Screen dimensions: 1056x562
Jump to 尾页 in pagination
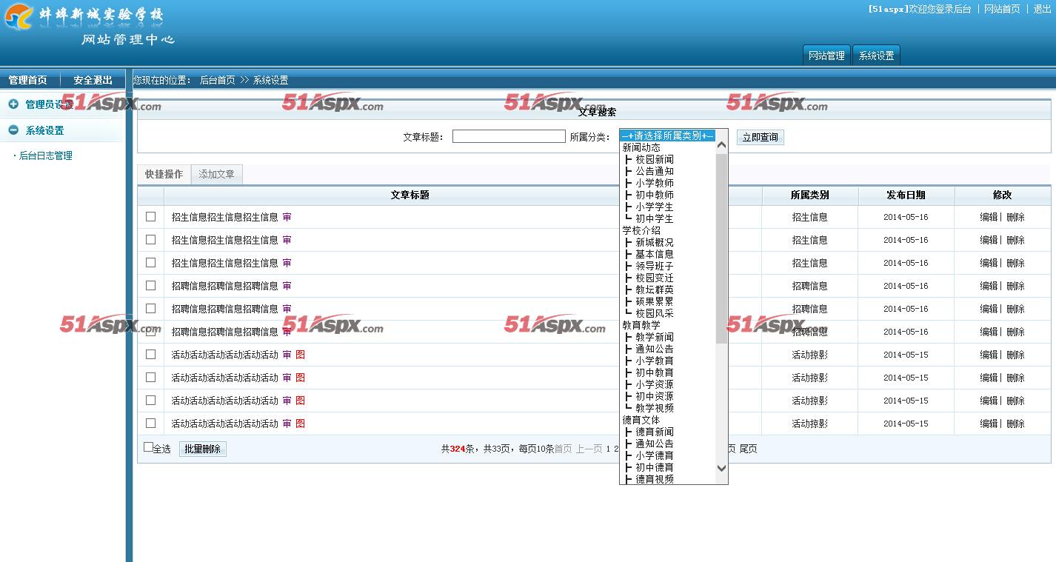pyautogui.click(x=748, y=449)
